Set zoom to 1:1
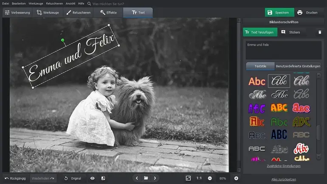The height and width of the screenshot is (184, 327). 199,178
